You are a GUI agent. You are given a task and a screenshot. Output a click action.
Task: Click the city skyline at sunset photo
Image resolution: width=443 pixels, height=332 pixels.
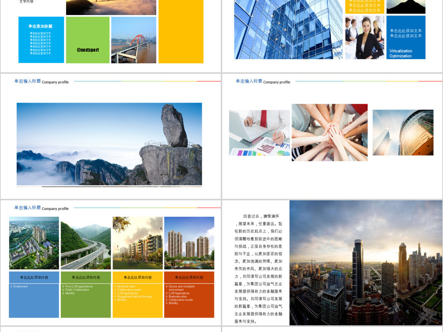366,263
